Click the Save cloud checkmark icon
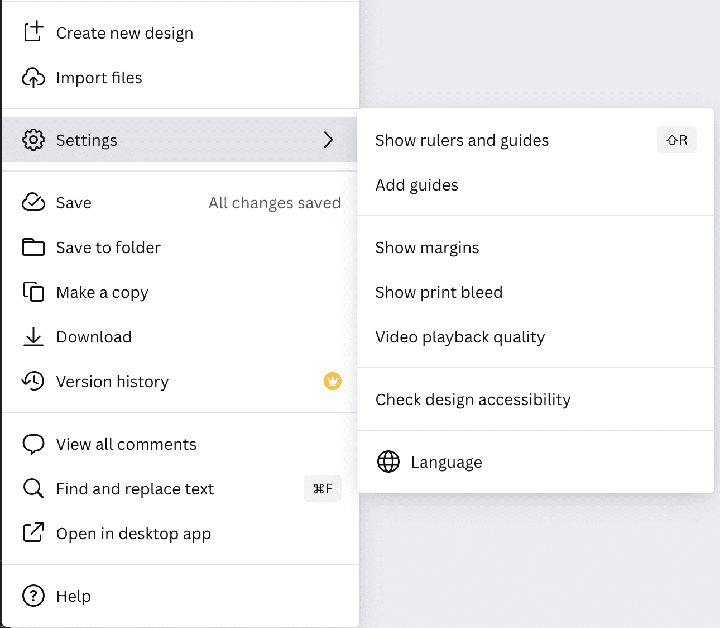720x628 pixels. [33, 202]
